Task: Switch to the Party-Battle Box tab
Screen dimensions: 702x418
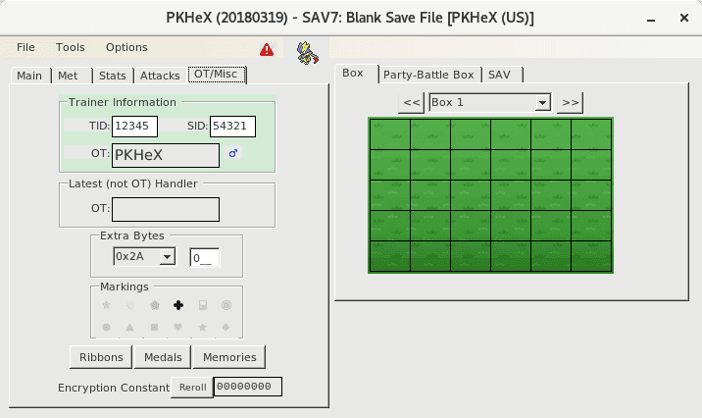Action: (428, 75)
